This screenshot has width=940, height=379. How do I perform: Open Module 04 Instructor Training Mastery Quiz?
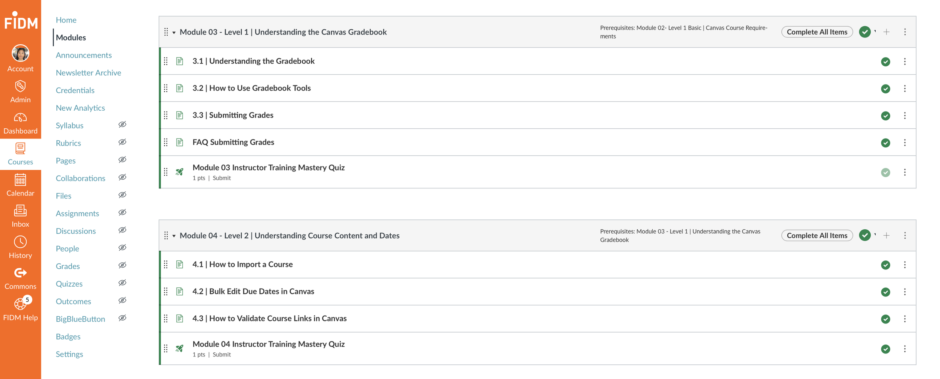[x=268, y=344]
